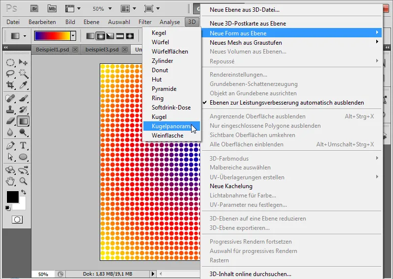The image size is (393, 279).
Task: Select the Hand tool
Action: [10, 181]
